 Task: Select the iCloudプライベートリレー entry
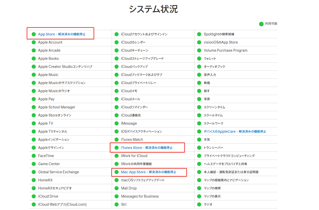pos(139,83)
